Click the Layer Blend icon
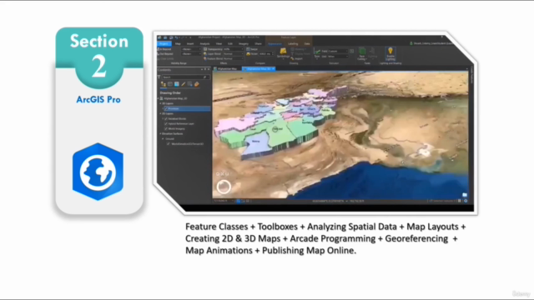The image size is (534, 300). (x=205, y=53)
